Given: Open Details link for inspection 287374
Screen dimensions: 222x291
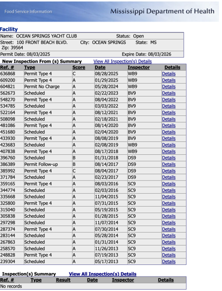Looking at the screenshot, I should [168, 229].
